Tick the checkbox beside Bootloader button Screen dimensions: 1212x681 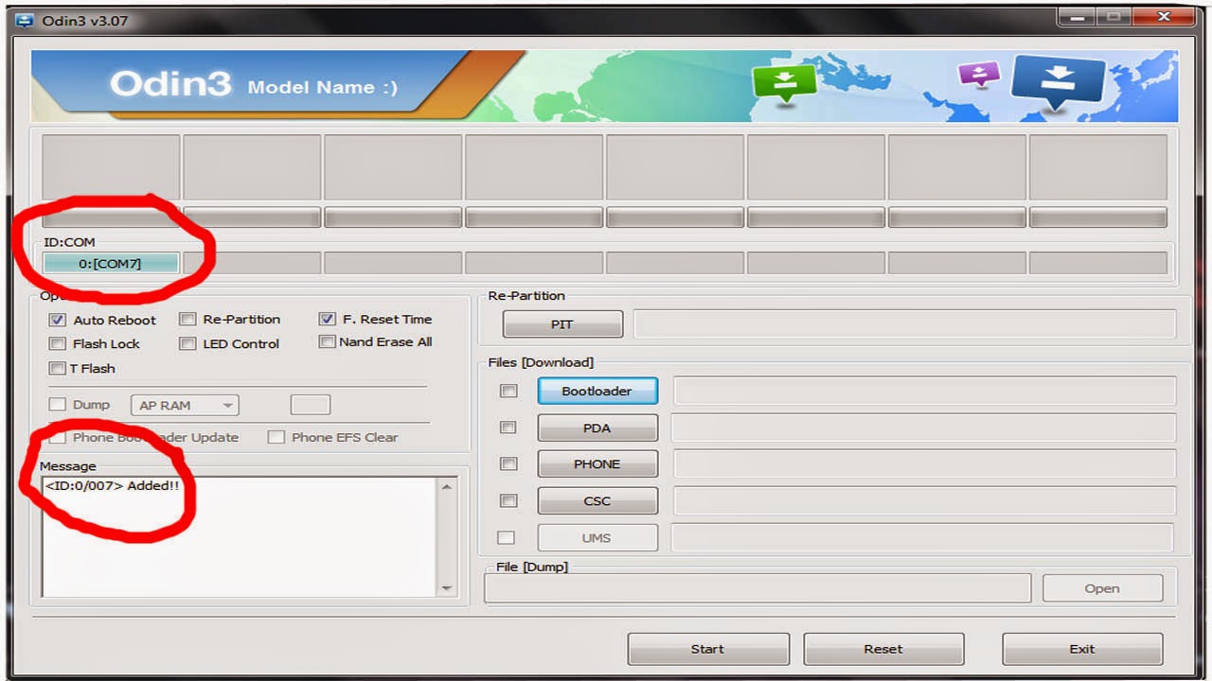click(x=508, y=391)
